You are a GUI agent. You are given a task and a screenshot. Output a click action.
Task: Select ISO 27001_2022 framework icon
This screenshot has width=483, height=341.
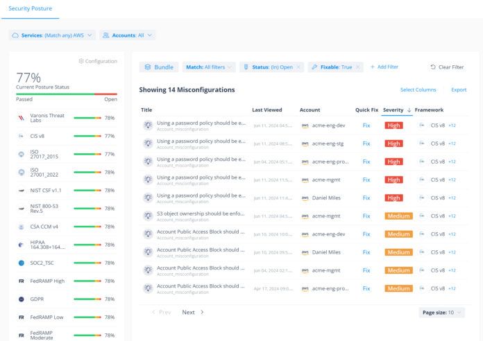pyautogui.click(x=22, y=173)
